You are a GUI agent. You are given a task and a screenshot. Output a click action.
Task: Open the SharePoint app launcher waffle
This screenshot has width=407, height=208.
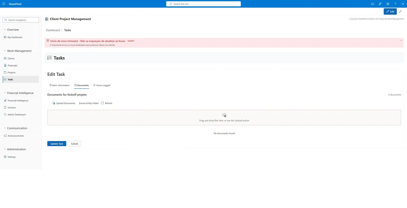[x=4, y=4]
